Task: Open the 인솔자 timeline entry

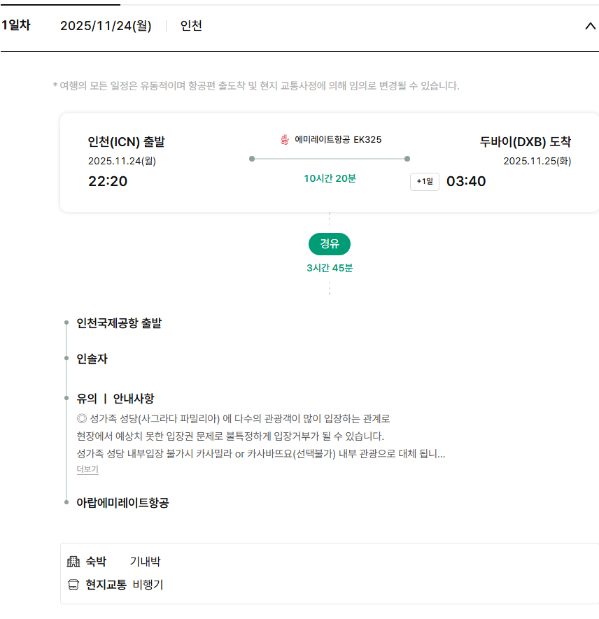Action: coord(92,359)
